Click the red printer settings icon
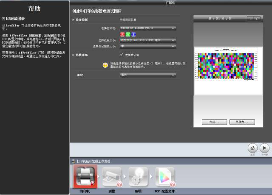This screenshot has width=272, height=195. click(122, 34)
